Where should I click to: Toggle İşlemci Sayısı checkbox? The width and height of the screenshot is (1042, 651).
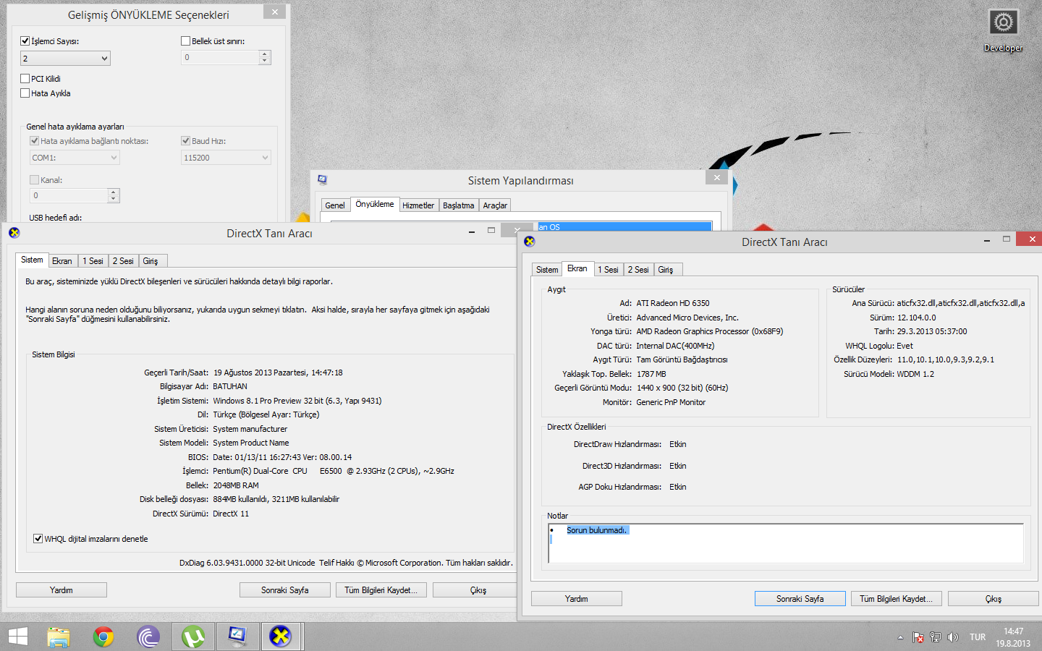[x=25, y=41]
